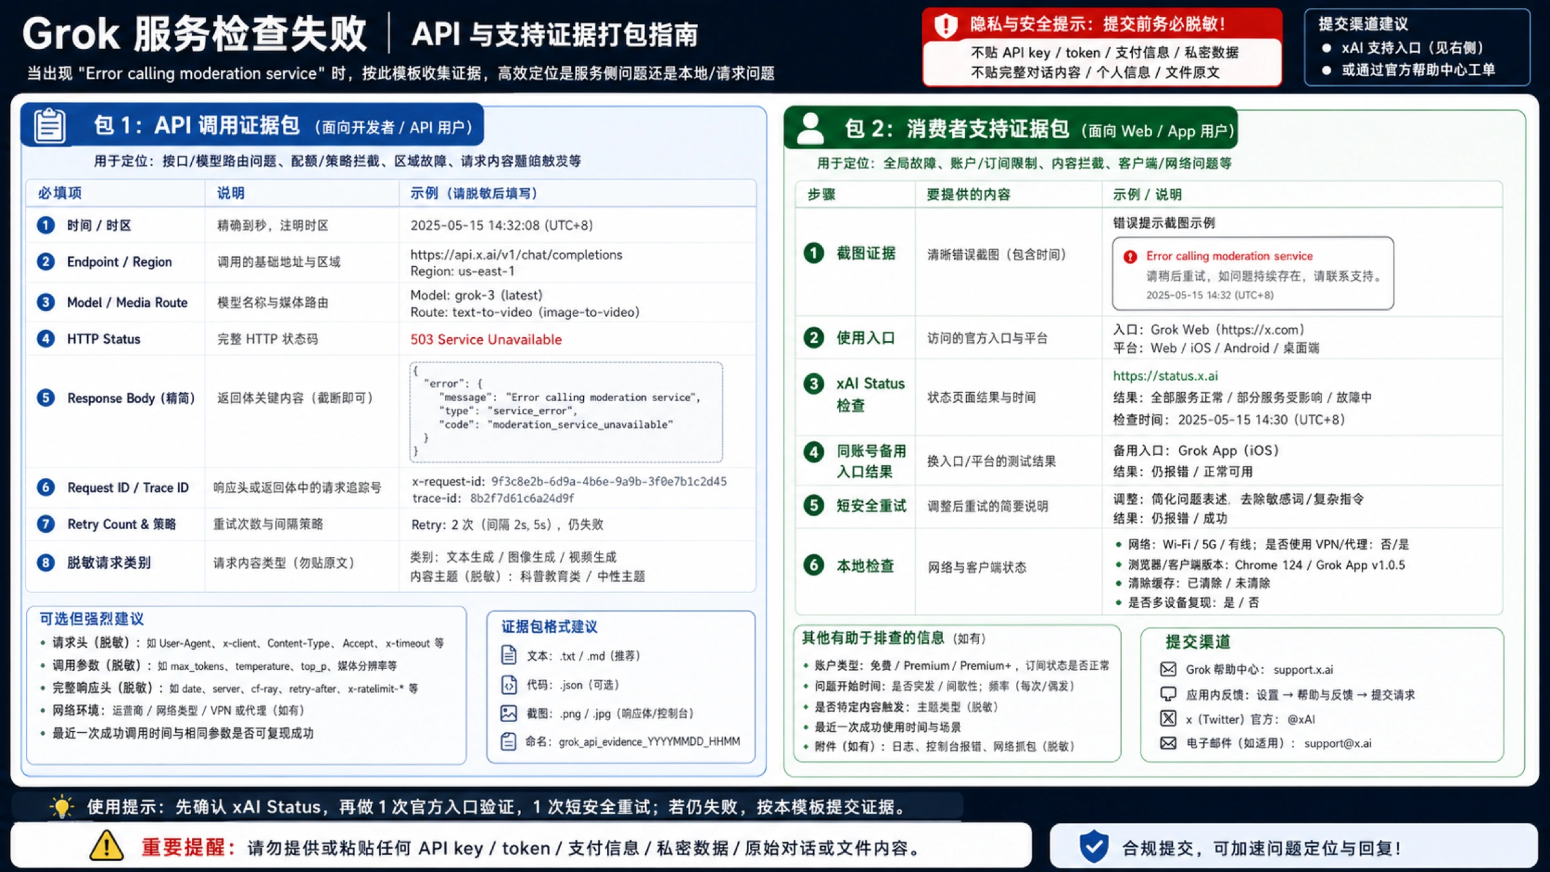Click the lightbulb icon beside 使用提示
The height and width of the screenshot is (872, 1550).
tap(62, 807)
